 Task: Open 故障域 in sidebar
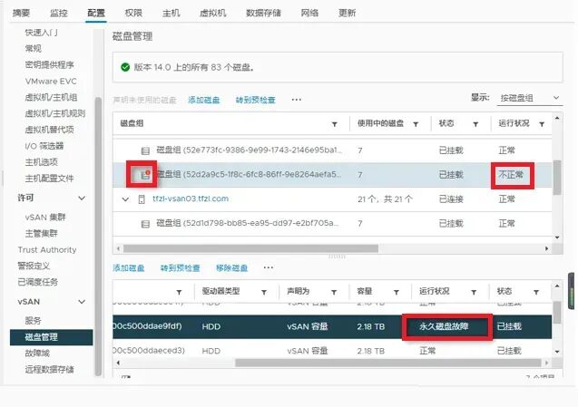tap(37, 354)
